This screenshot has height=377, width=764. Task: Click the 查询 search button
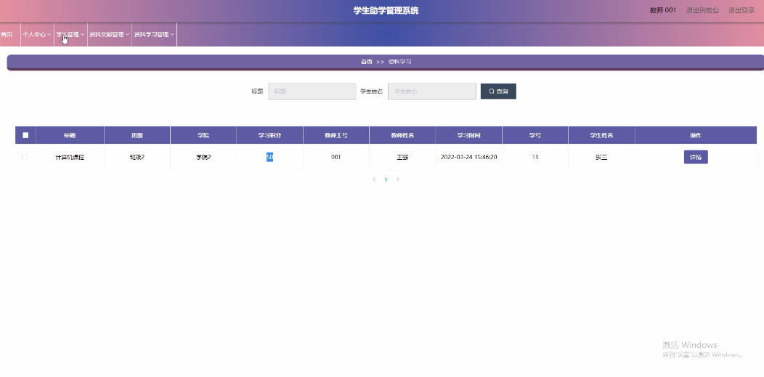[x=498, y=91]
